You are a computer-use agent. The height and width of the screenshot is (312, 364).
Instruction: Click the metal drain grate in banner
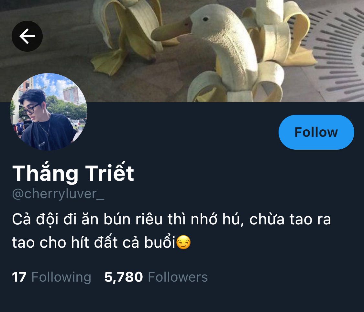click(x=336, y=53)
